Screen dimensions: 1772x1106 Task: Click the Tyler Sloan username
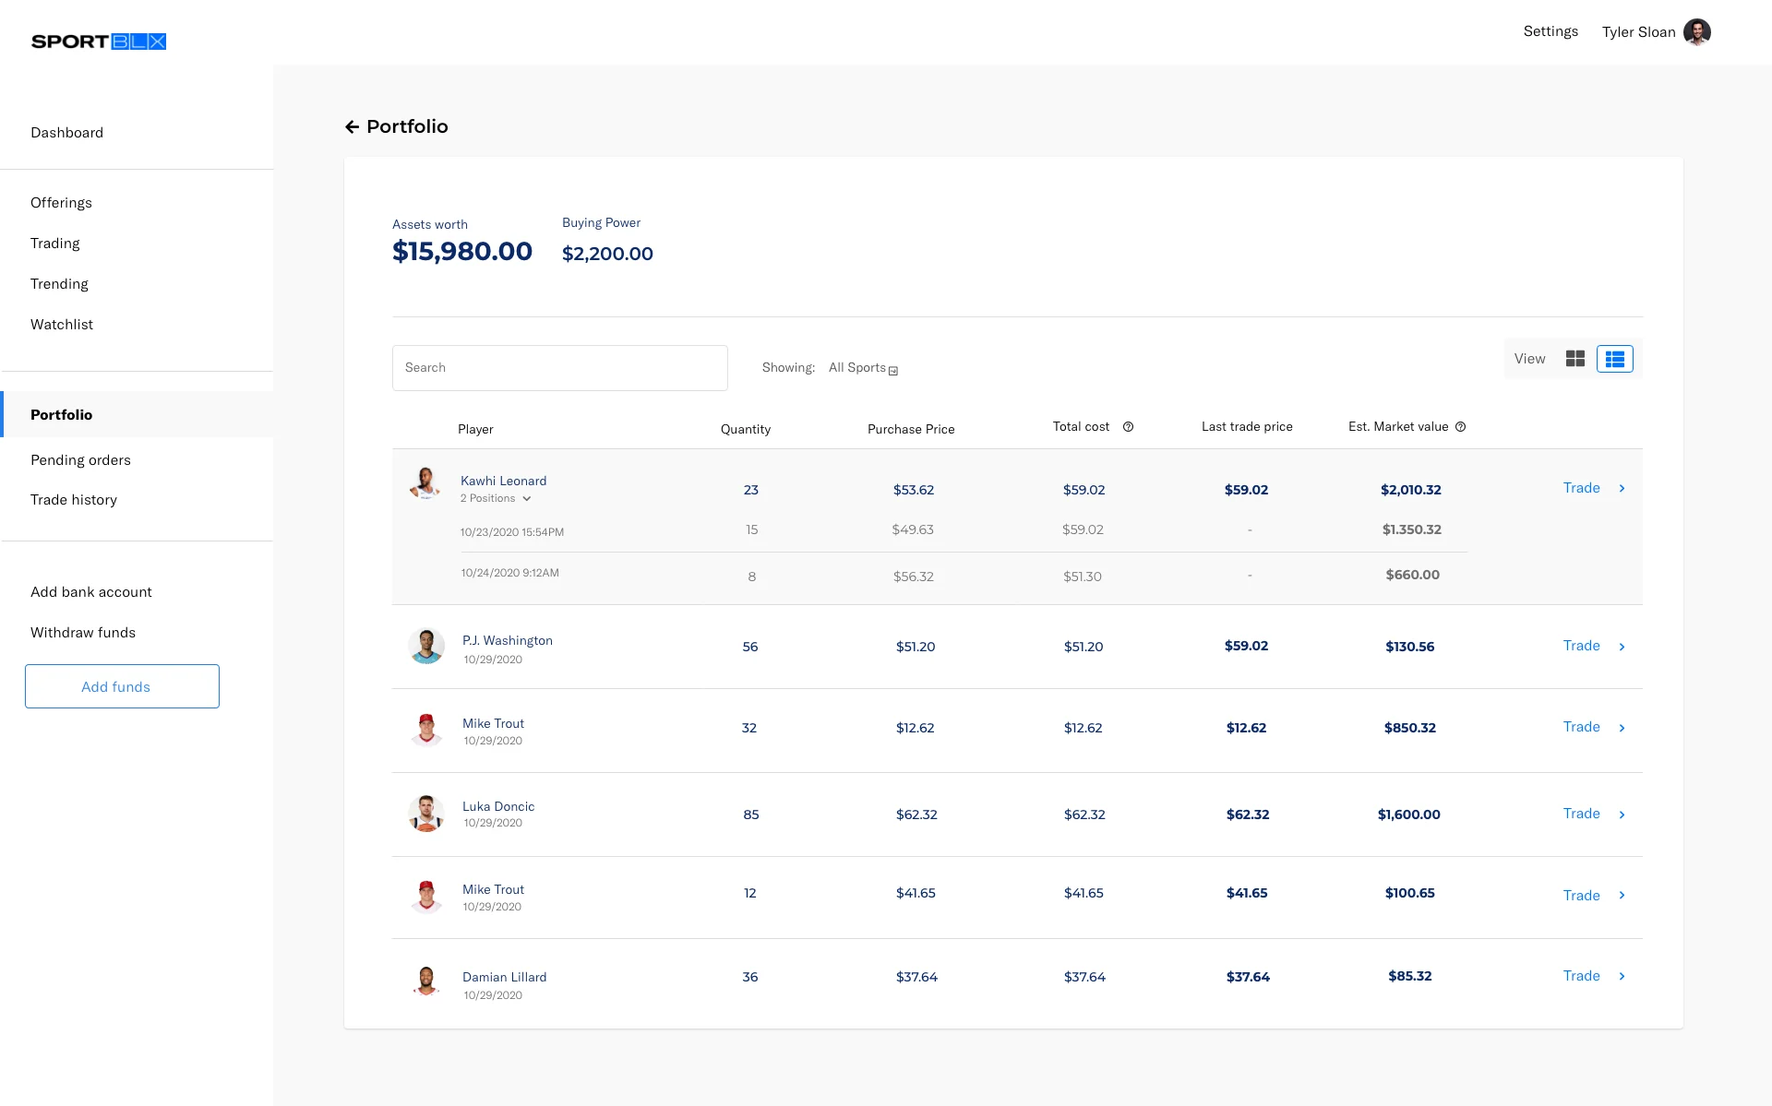[x=1638, y=32]
